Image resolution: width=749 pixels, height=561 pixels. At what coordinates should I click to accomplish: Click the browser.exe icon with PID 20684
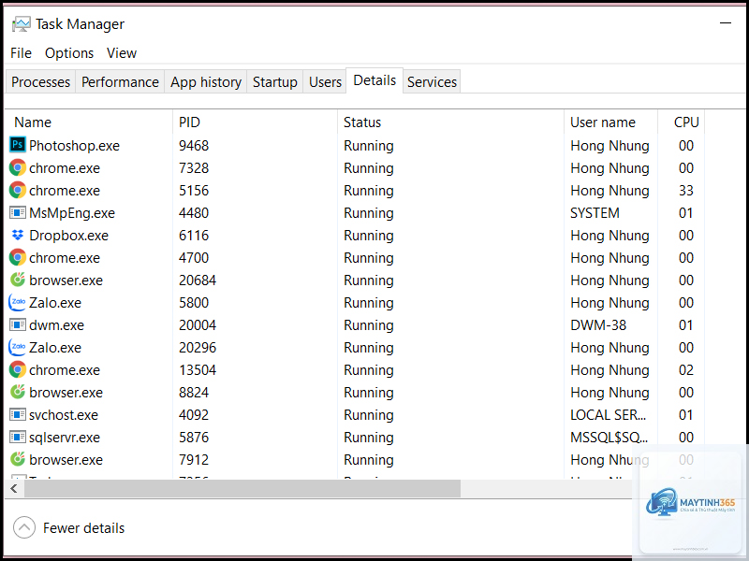[18, 279]
